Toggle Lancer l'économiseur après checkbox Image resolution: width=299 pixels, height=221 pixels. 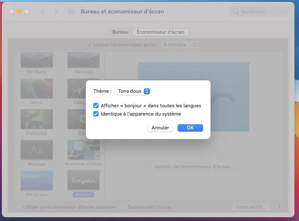tap(89, 45)
